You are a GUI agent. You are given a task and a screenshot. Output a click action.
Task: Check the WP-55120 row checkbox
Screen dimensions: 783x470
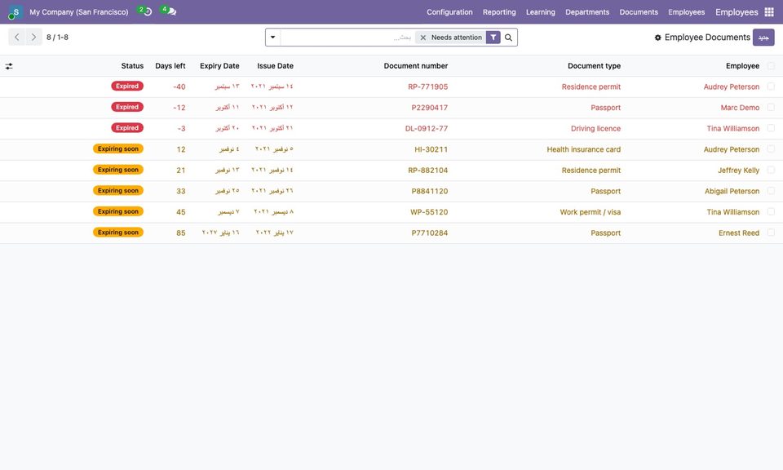tap(771, 212)
